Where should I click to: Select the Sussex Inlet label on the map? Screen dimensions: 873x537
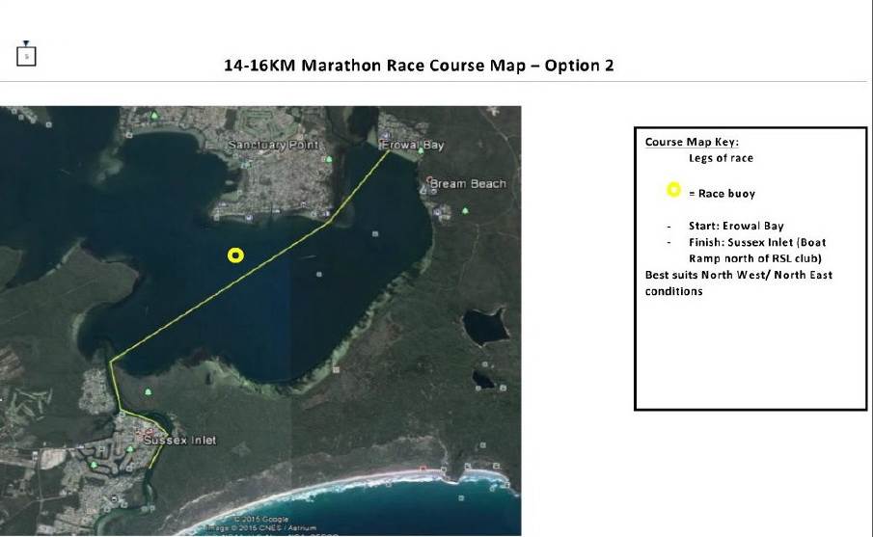179,441
